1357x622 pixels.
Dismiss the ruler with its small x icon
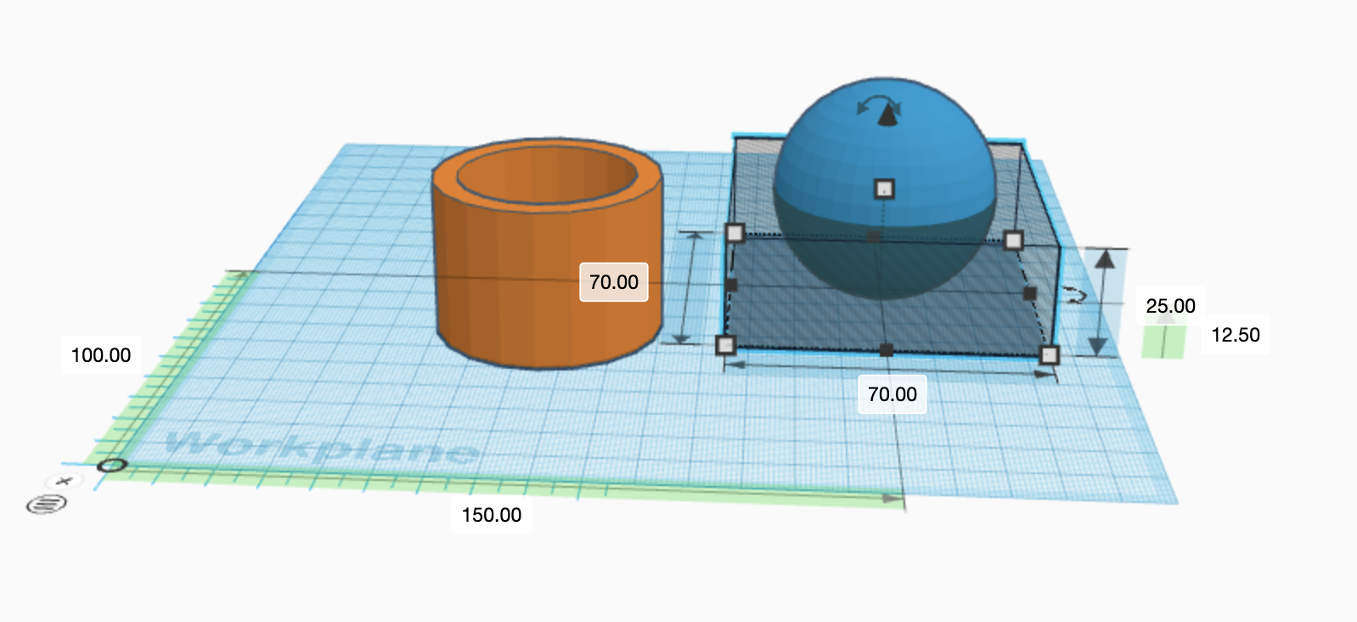point(64,481)
